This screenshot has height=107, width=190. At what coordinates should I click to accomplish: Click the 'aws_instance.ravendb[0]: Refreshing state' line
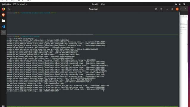tap(36, 84)
